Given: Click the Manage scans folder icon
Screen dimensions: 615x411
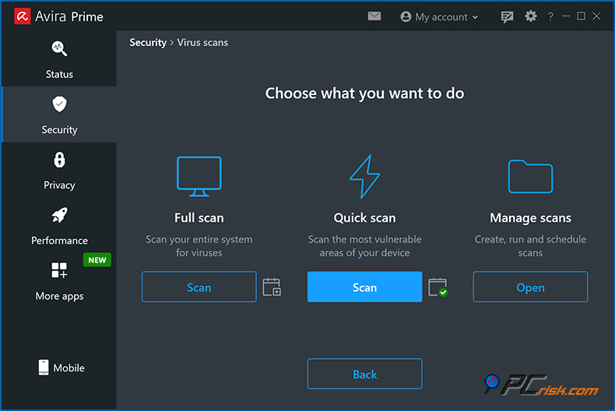Looking at the screenshot, I should (x=530, y=177).
